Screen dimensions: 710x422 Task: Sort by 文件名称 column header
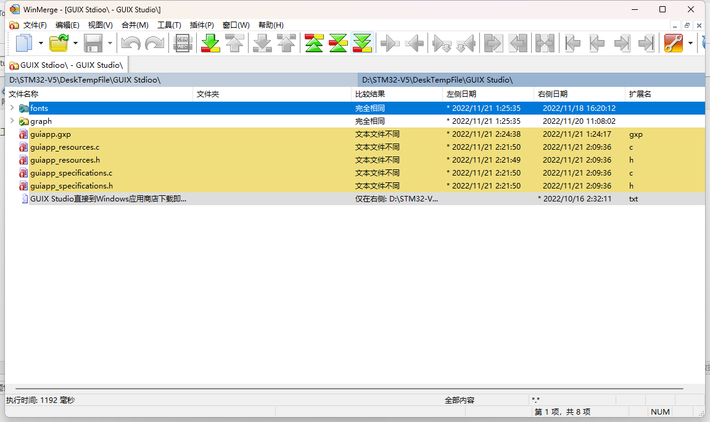pyautogui.click(x=99, y=94)
